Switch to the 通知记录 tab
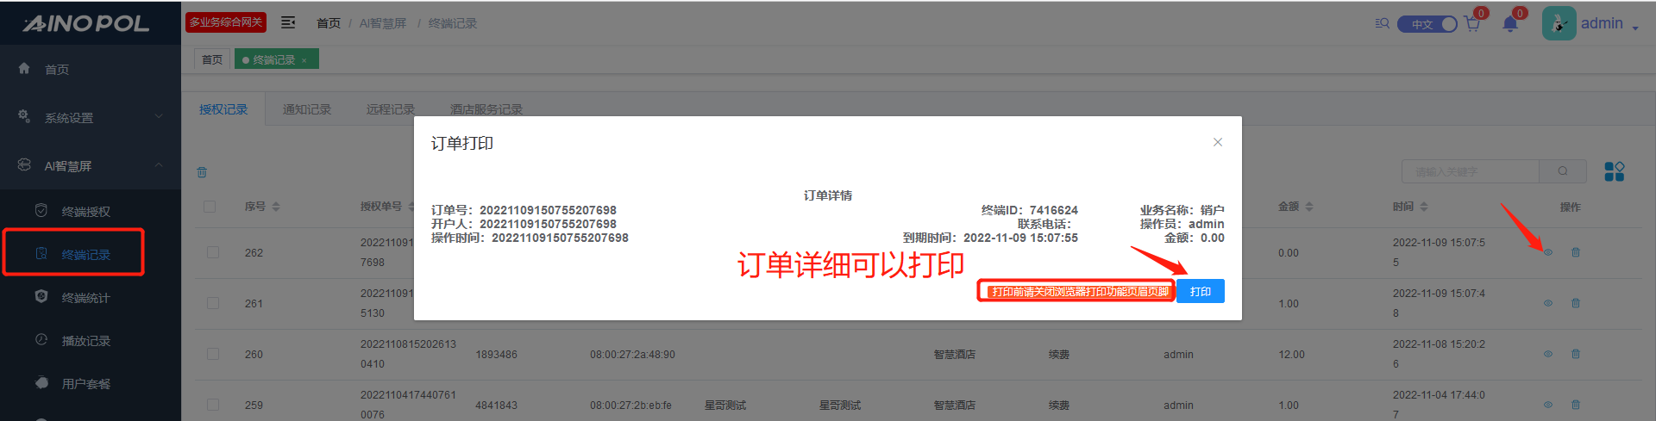This screenshot has width=1656, height=421. coord(307,109)
